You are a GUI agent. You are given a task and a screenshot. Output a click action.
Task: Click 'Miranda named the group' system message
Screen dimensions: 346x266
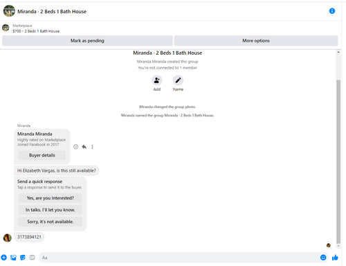[167, 115]
